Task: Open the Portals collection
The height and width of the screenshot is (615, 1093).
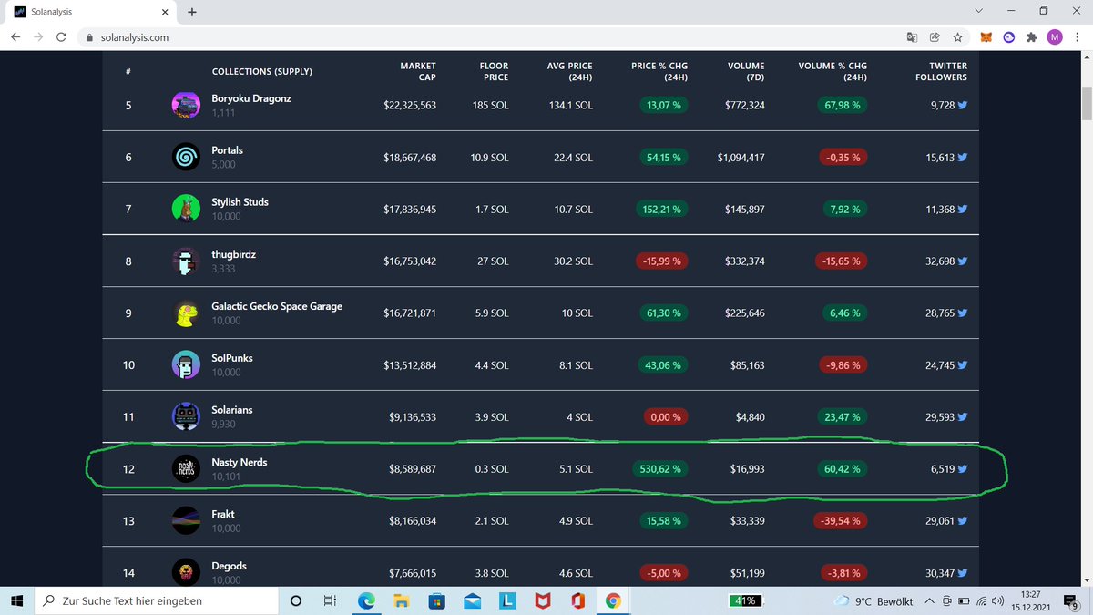Action: tap(227, 150)
